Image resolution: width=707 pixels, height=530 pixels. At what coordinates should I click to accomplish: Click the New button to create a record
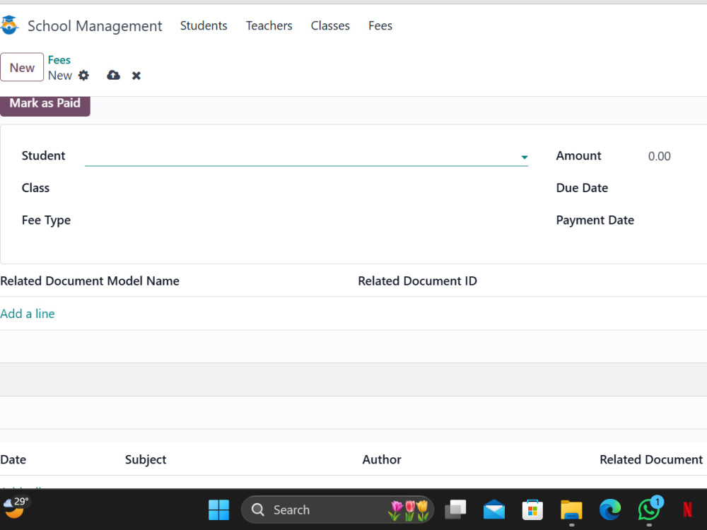(22, 67)
